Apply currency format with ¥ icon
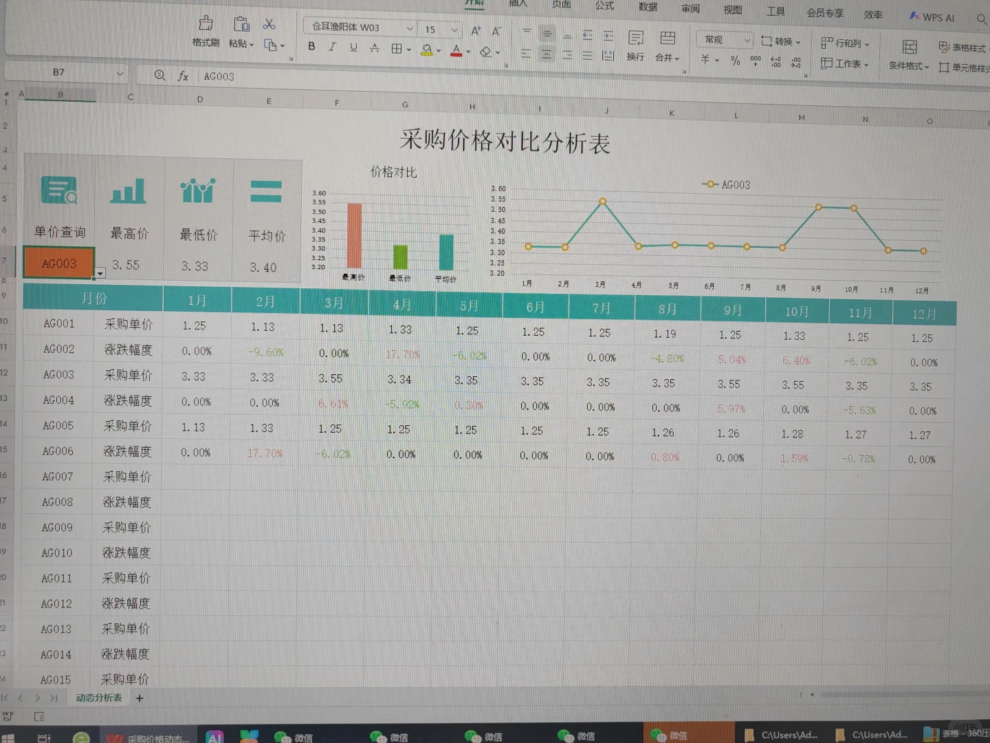 (x=706, y=61)
